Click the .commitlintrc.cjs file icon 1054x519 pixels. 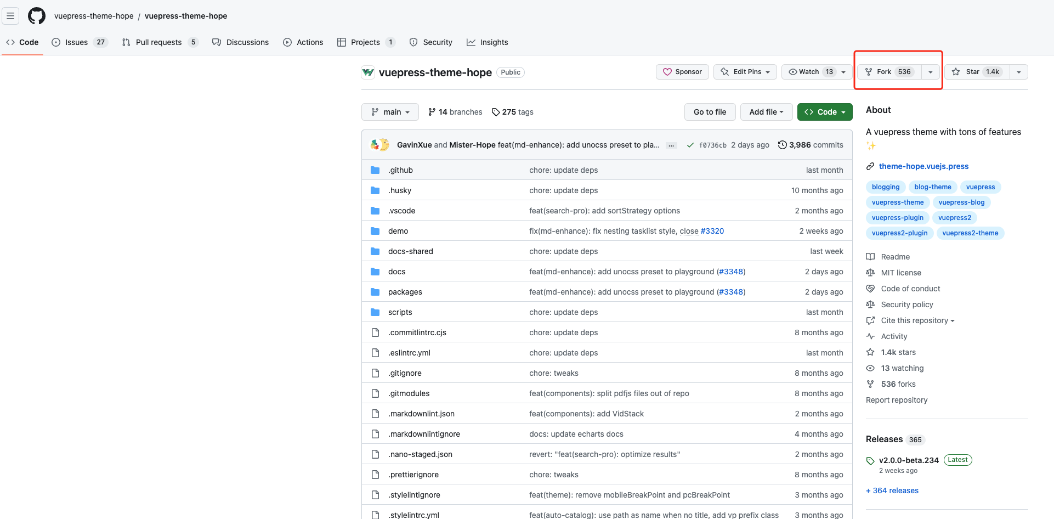point(375,332)
